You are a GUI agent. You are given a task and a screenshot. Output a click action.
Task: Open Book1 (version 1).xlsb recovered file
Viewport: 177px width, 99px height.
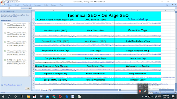coord(16,62)
